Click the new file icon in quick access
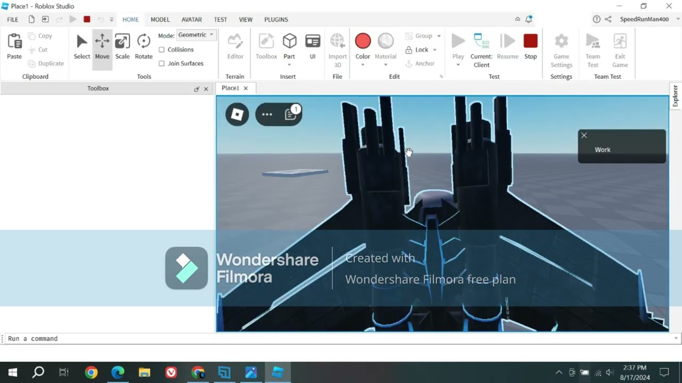The image size is (682, 383). (31, 19)
